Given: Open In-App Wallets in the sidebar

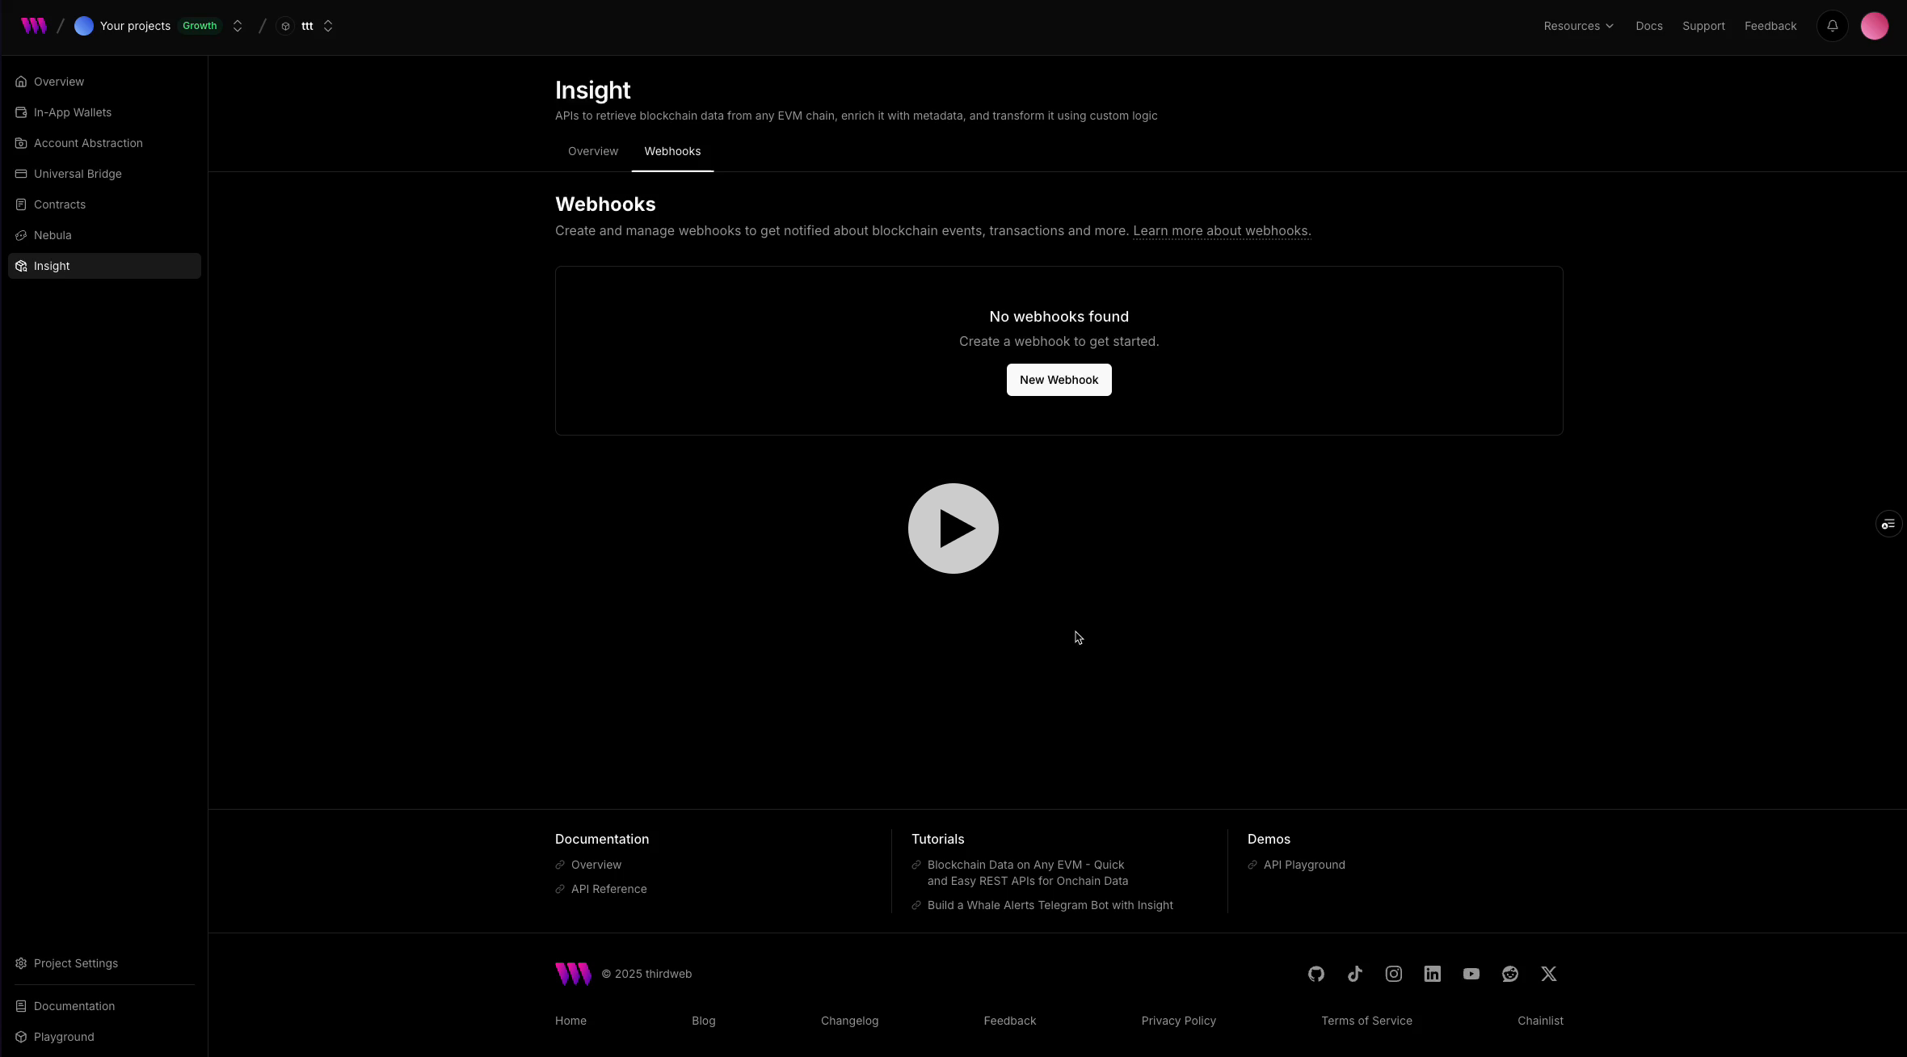Looking at the screenshot, I should 104,112.
